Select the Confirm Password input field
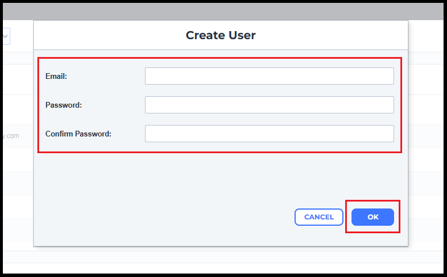Screen dimensions: 447x277 point(269,134)
